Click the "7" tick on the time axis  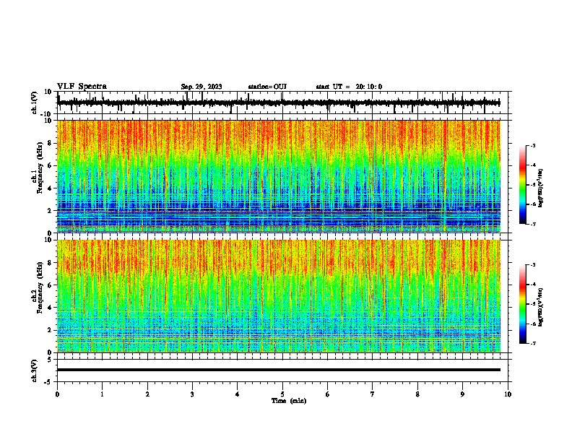click(373, 394)
